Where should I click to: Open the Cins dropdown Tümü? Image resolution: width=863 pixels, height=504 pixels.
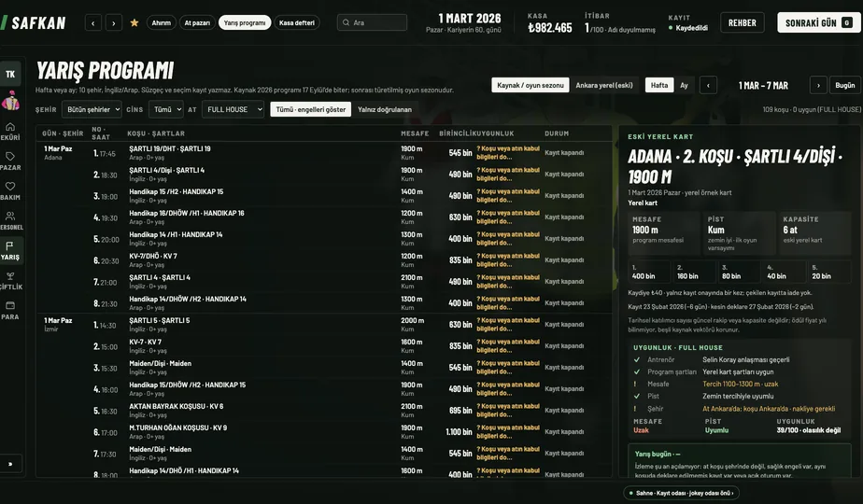165,109
